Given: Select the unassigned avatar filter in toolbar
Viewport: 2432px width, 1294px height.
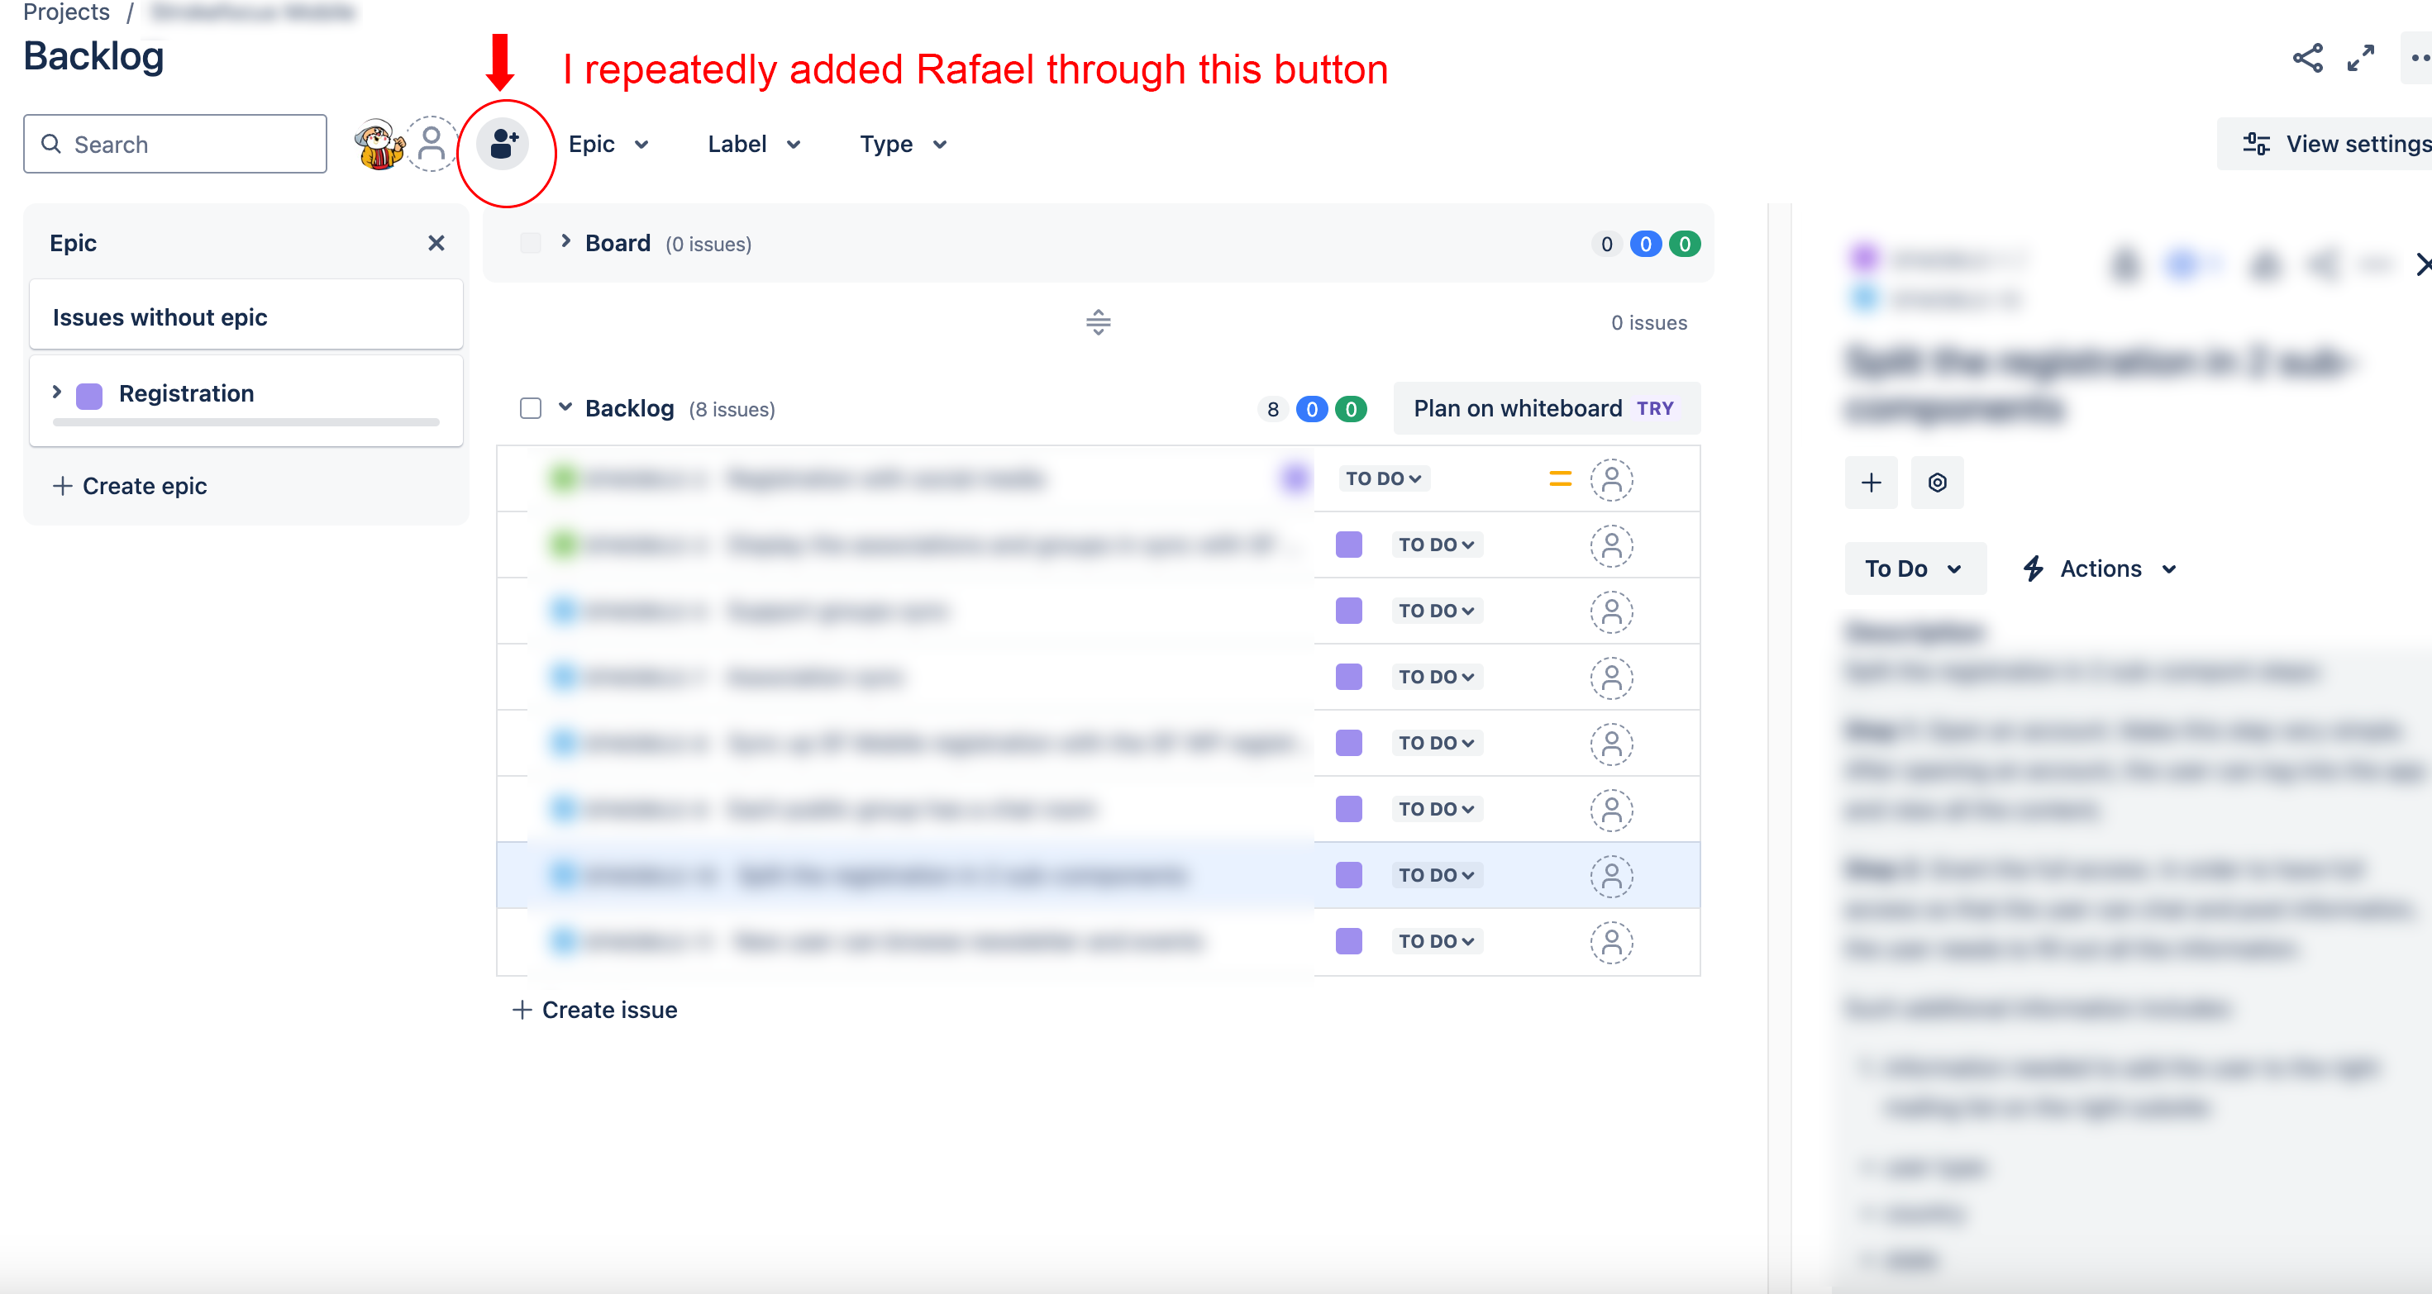Looking at the screenshot, I should [432, 145].
